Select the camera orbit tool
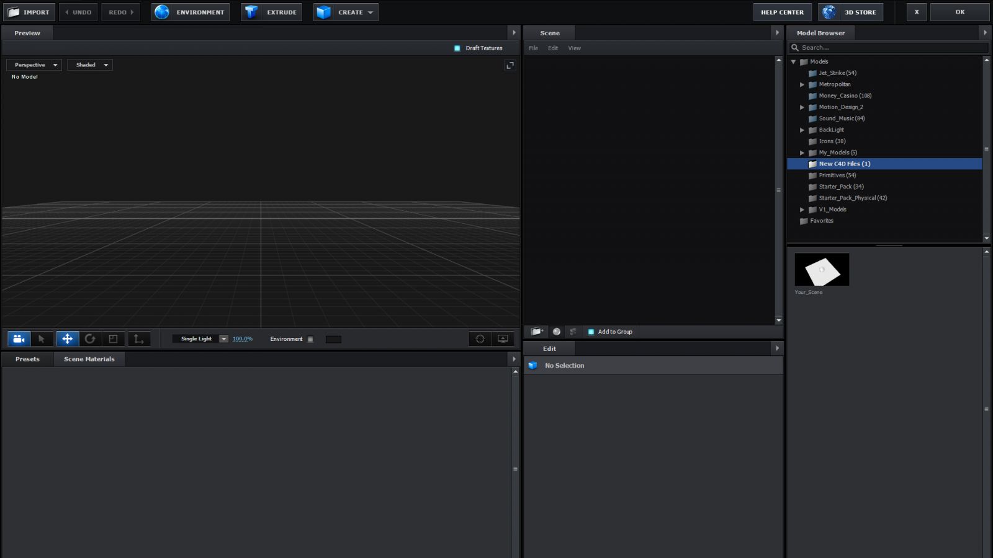 pos(19,339)
